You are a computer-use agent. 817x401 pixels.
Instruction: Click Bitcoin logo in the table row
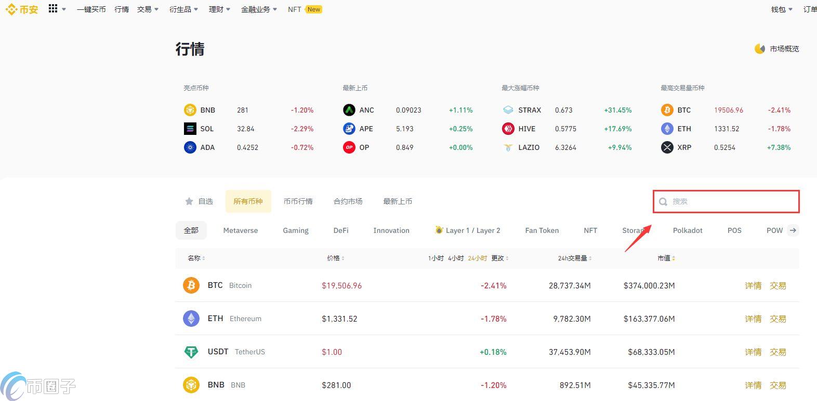[191, 285]
